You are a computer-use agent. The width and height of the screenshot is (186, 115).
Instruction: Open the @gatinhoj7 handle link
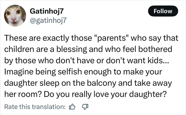48,21
